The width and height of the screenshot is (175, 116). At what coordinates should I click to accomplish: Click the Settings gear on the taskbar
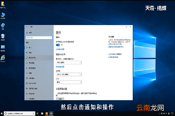(x=51, y=113)
